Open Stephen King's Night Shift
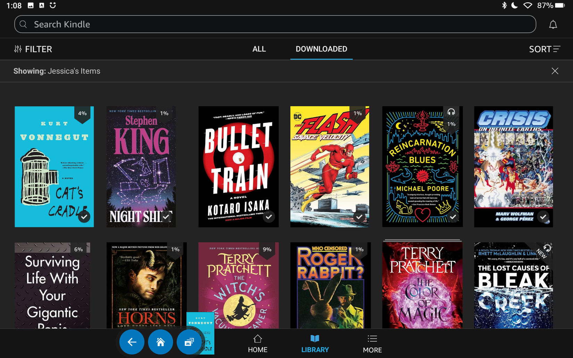Screen dimensions: 573x358 141,167
